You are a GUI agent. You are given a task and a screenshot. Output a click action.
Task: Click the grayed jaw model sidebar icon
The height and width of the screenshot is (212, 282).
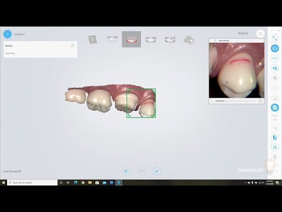point(275,98)
